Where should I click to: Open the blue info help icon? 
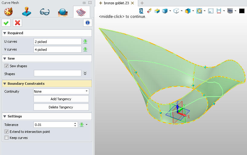click(88, 23)
